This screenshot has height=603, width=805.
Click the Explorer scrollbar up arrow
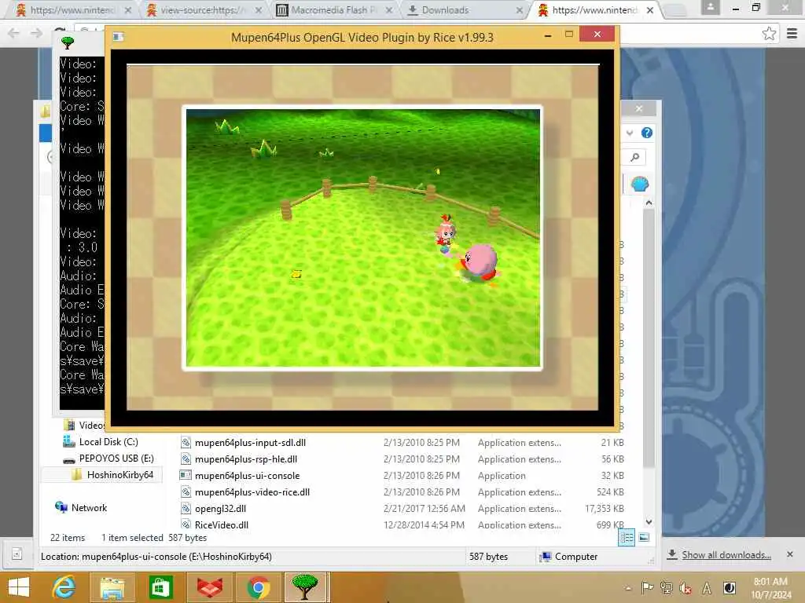click(649, 203)
